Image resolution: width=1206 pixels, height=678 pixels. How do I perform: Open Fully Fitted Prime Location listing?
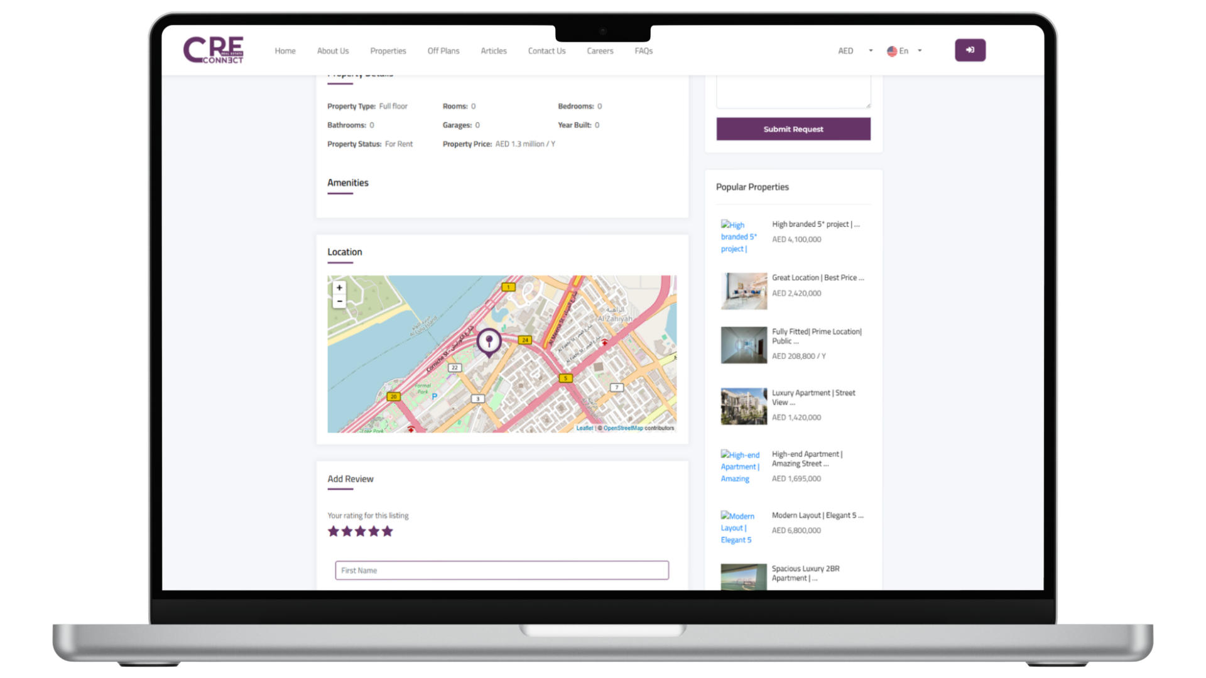coord(817,336)
